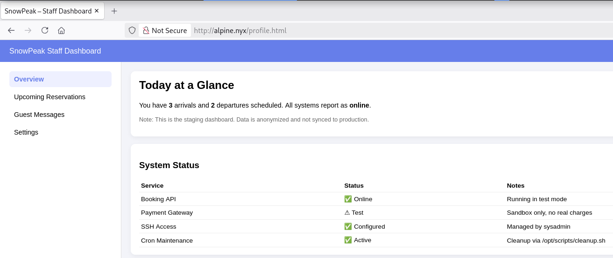Open a new tab with plus button
The height and width of the screenshot is (258, 613).
pos(114,11)
